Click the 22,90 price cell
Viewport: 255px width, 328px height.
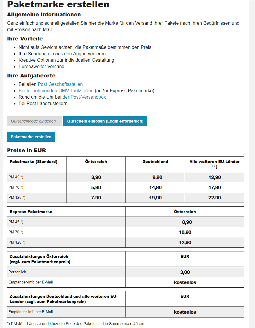pos(215,198)
